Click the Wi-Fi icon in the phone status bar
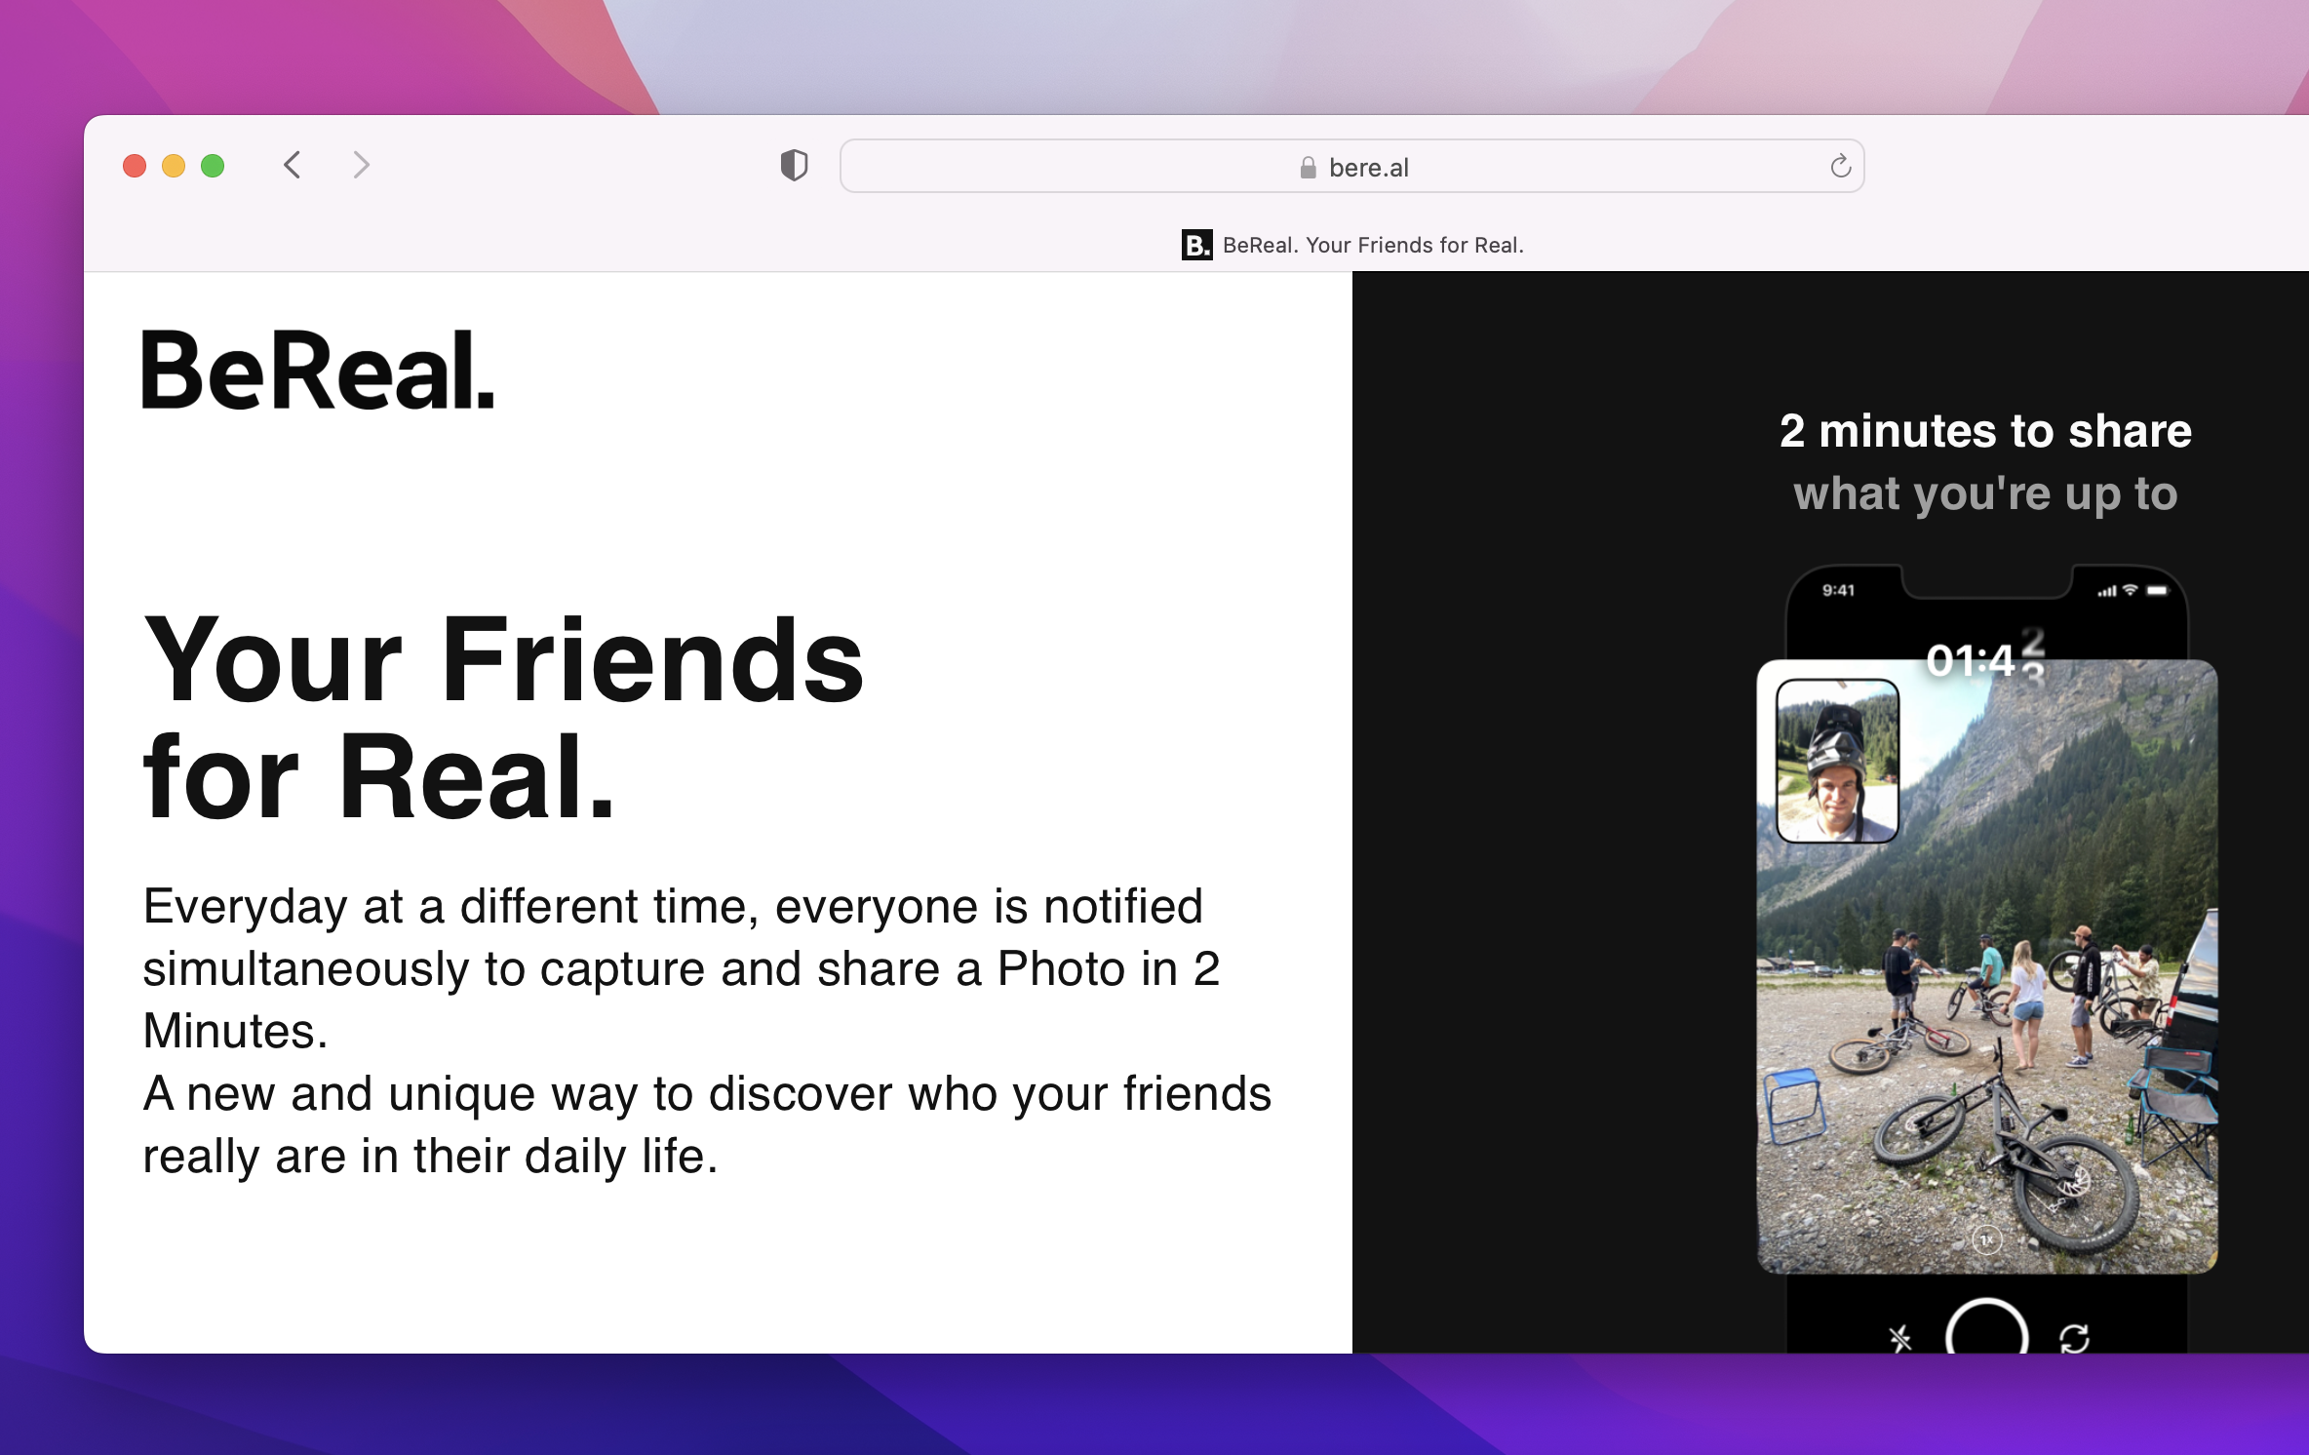 (2130, 590)
